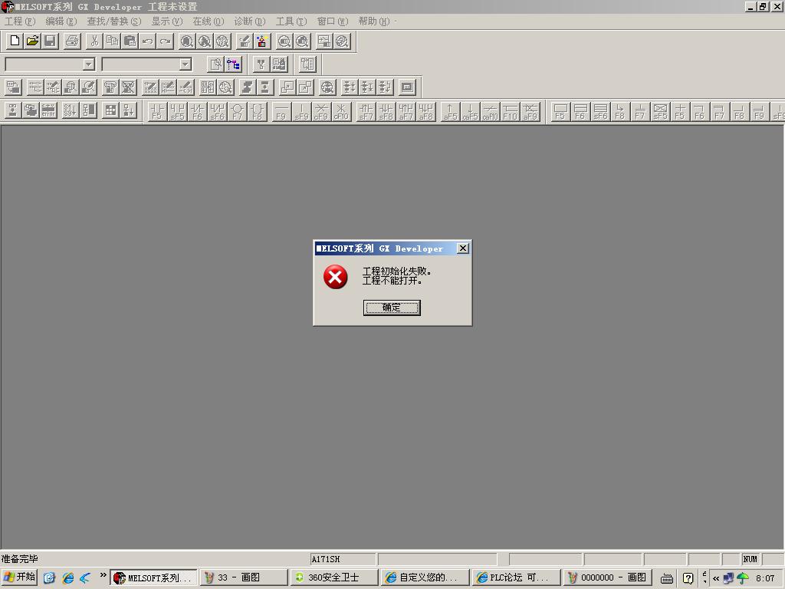Insert parallel closed contact sF6
The height and width of the screenshot is (589, 785).
coord(217,111)
